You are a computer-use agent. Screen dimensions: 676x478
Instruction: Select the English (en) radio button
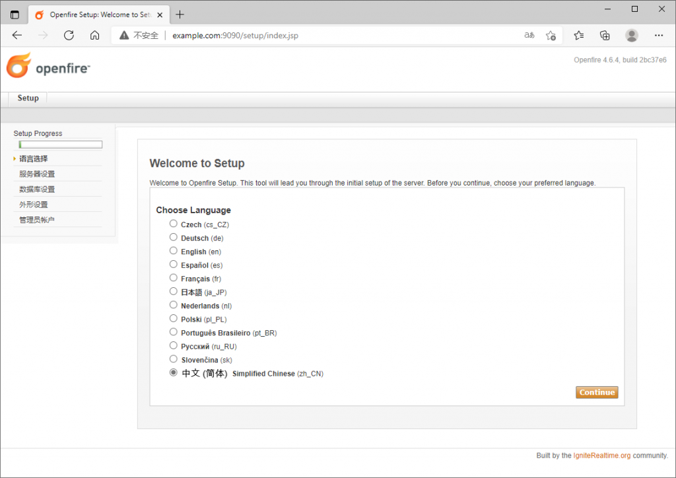click(174, 251)
